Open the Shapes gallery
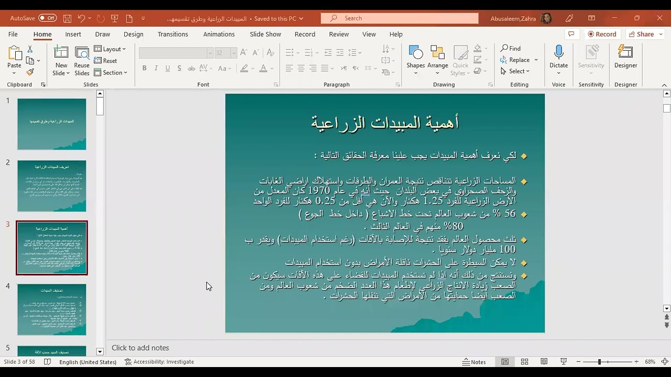The height and width of the screenshot is (377, 671). pos(416,61)
